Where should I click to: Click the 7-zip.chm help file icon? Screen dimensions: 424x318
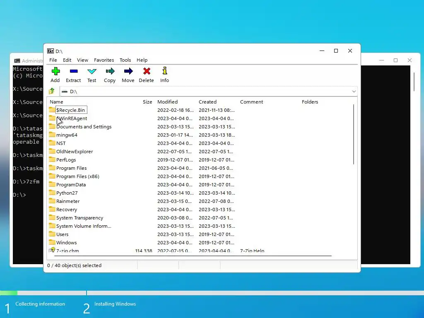[x=52, y=250]
